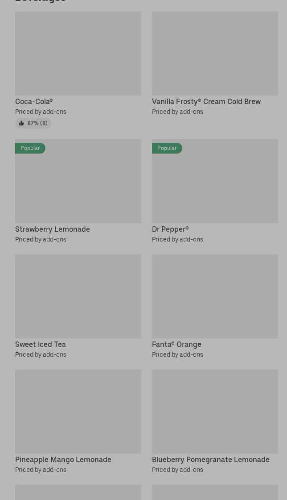
Task: Click the thumbs-up rating icon under Coca-Cola
Action: (x=21, y=123)
